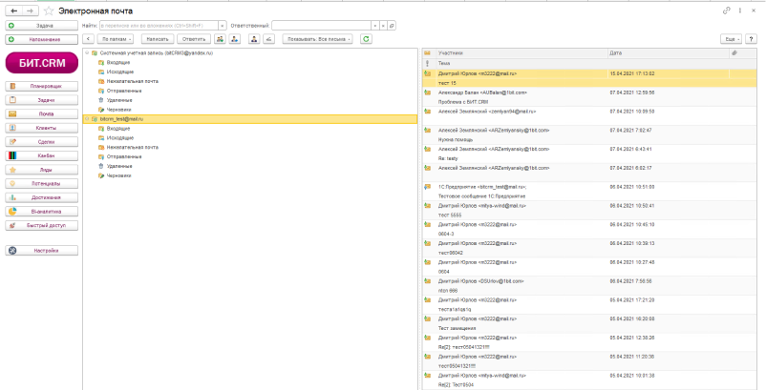
Task: Click the Ответственный input field
Action: [322, 26]
